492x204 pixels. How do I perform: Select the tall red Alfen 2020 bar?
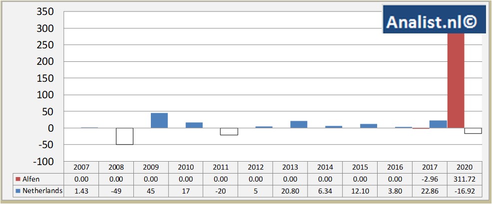[x=456, y=80]
